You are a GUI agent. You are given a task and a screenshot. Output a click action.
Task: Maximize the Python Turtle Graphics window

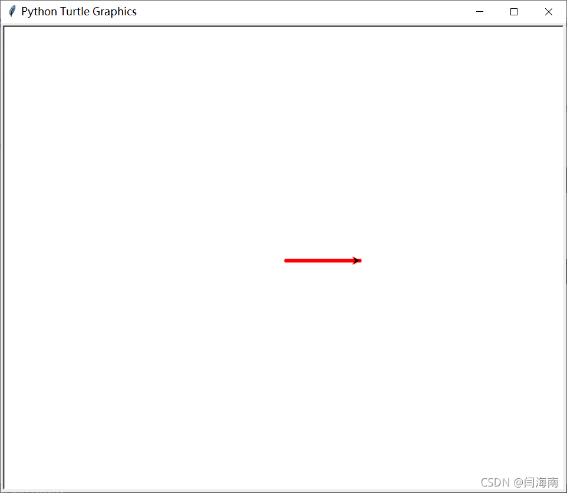click(513, 12)
